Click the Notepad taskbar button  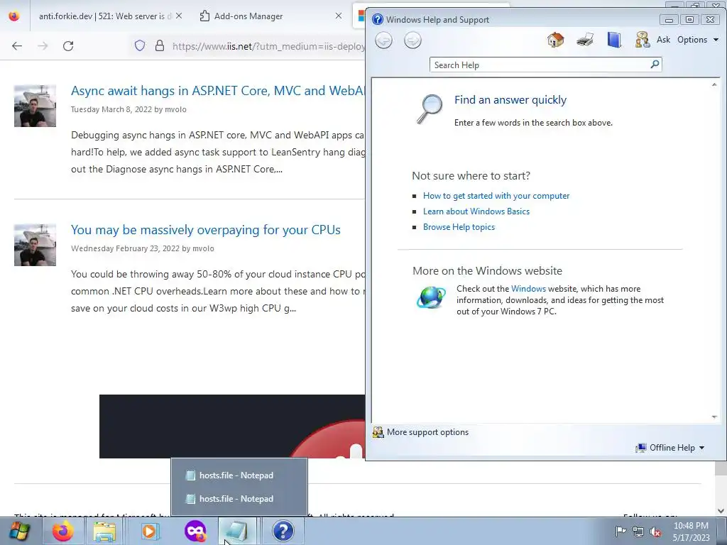point(237,531)
